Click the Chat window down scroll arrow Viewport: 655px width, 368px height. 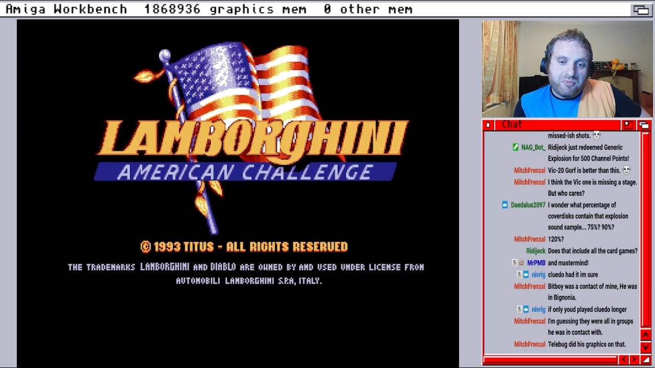[x=645, y=347]
